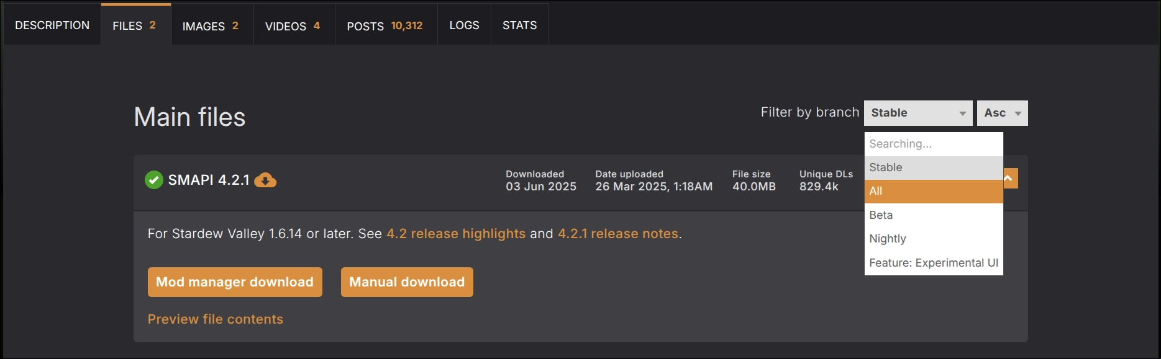Click the SMAPI 4.2.1 file title
Viewport: 1161px width, 359px height.
pos(209,180)
